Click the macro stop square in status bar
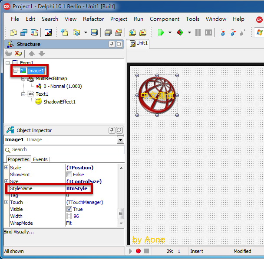This screenshot has width=264, height=259. tap(146, 251)
